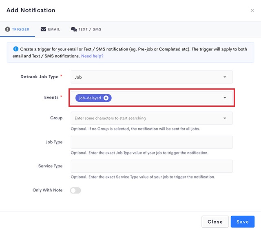Click the blue info icon in banner

click(x=15, y=49)
